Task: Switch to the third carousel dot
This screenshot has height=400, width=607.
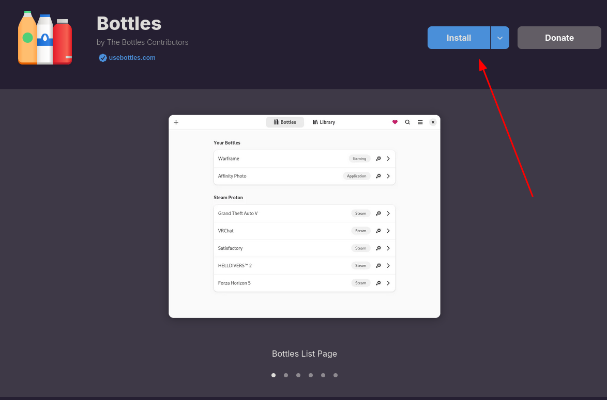Action: pyautogui.click(x=298, y=375)
